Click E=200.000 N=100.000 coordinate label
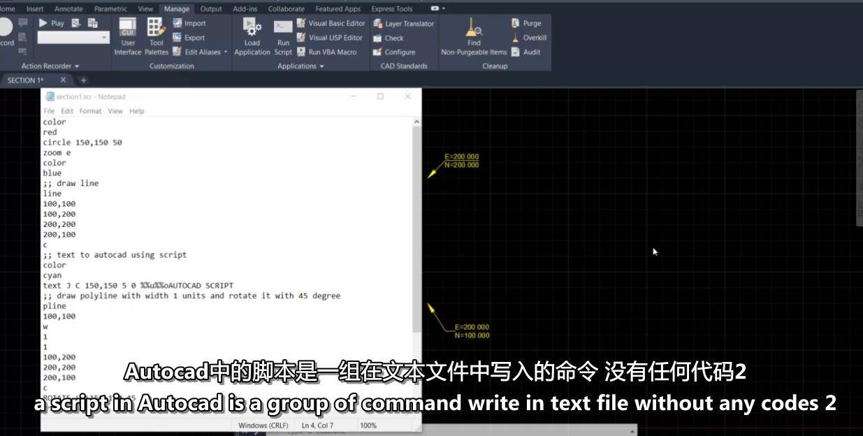The width and height of the screenshot is (863, 436). click(x=472, y=331)
